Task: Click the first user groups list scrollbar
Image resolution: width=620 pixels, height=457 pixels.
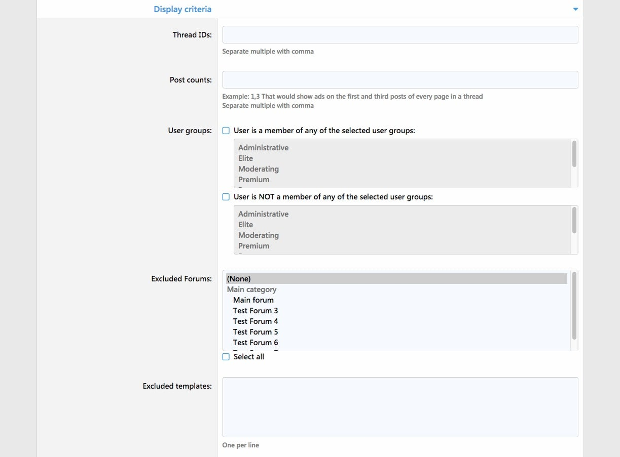Action: [x=574, y=154]
